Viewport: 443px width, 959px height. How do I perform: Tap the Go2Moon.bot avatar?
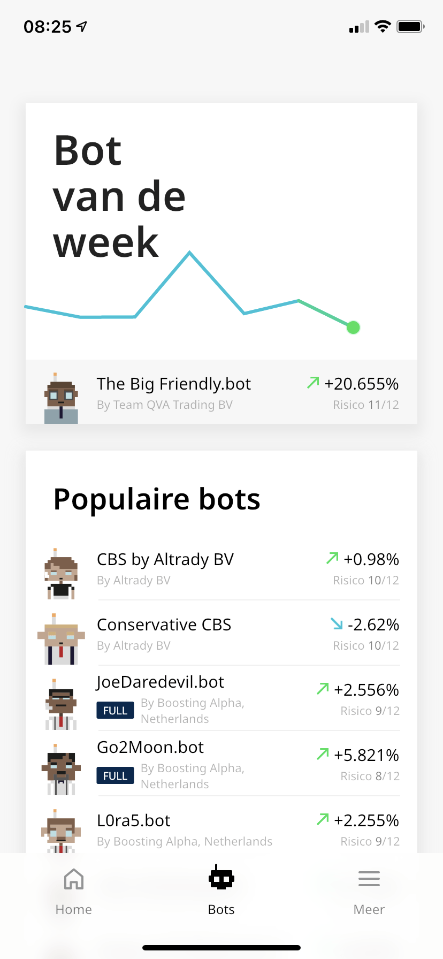tap(61, 770)
